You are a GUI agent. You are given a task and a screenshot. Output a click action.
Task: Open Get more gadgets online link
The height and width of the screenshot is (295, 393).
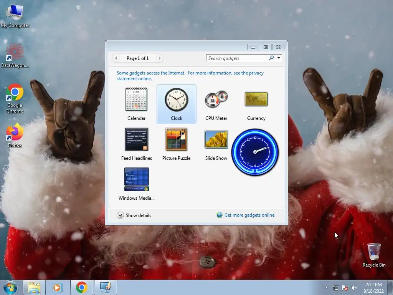[x=246, y=215]
